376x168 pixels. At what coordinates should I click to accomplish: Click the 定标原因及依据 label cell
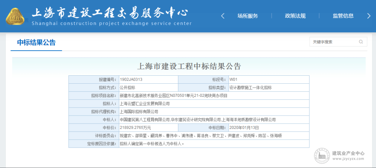[x=94, y=144]
